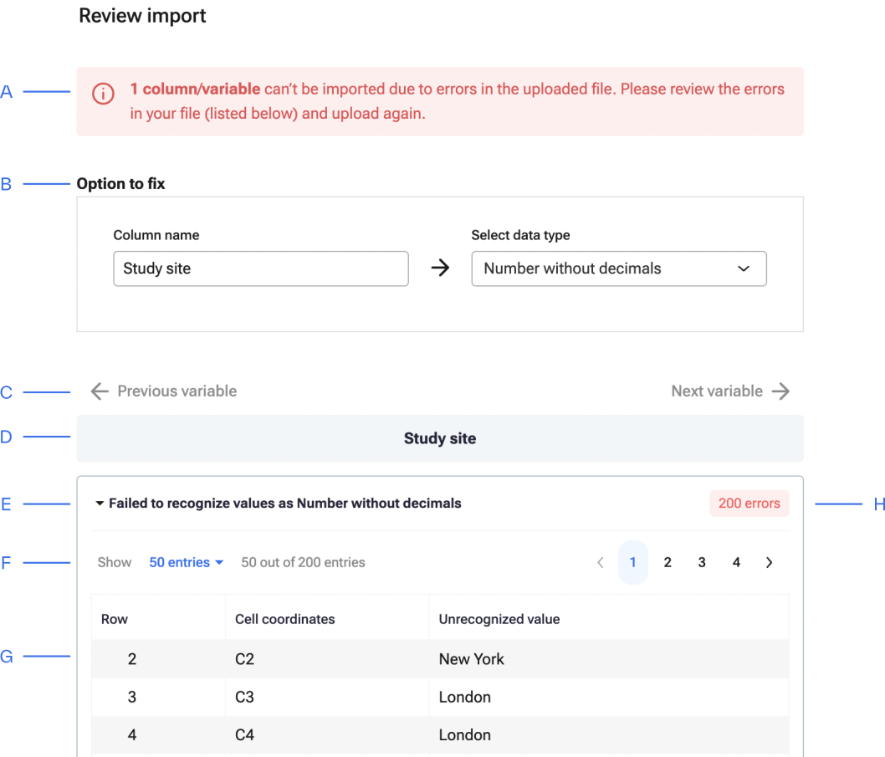This screenshot has width=885, height=757.
Task: Click the Row column header
Action: point(115,620)
